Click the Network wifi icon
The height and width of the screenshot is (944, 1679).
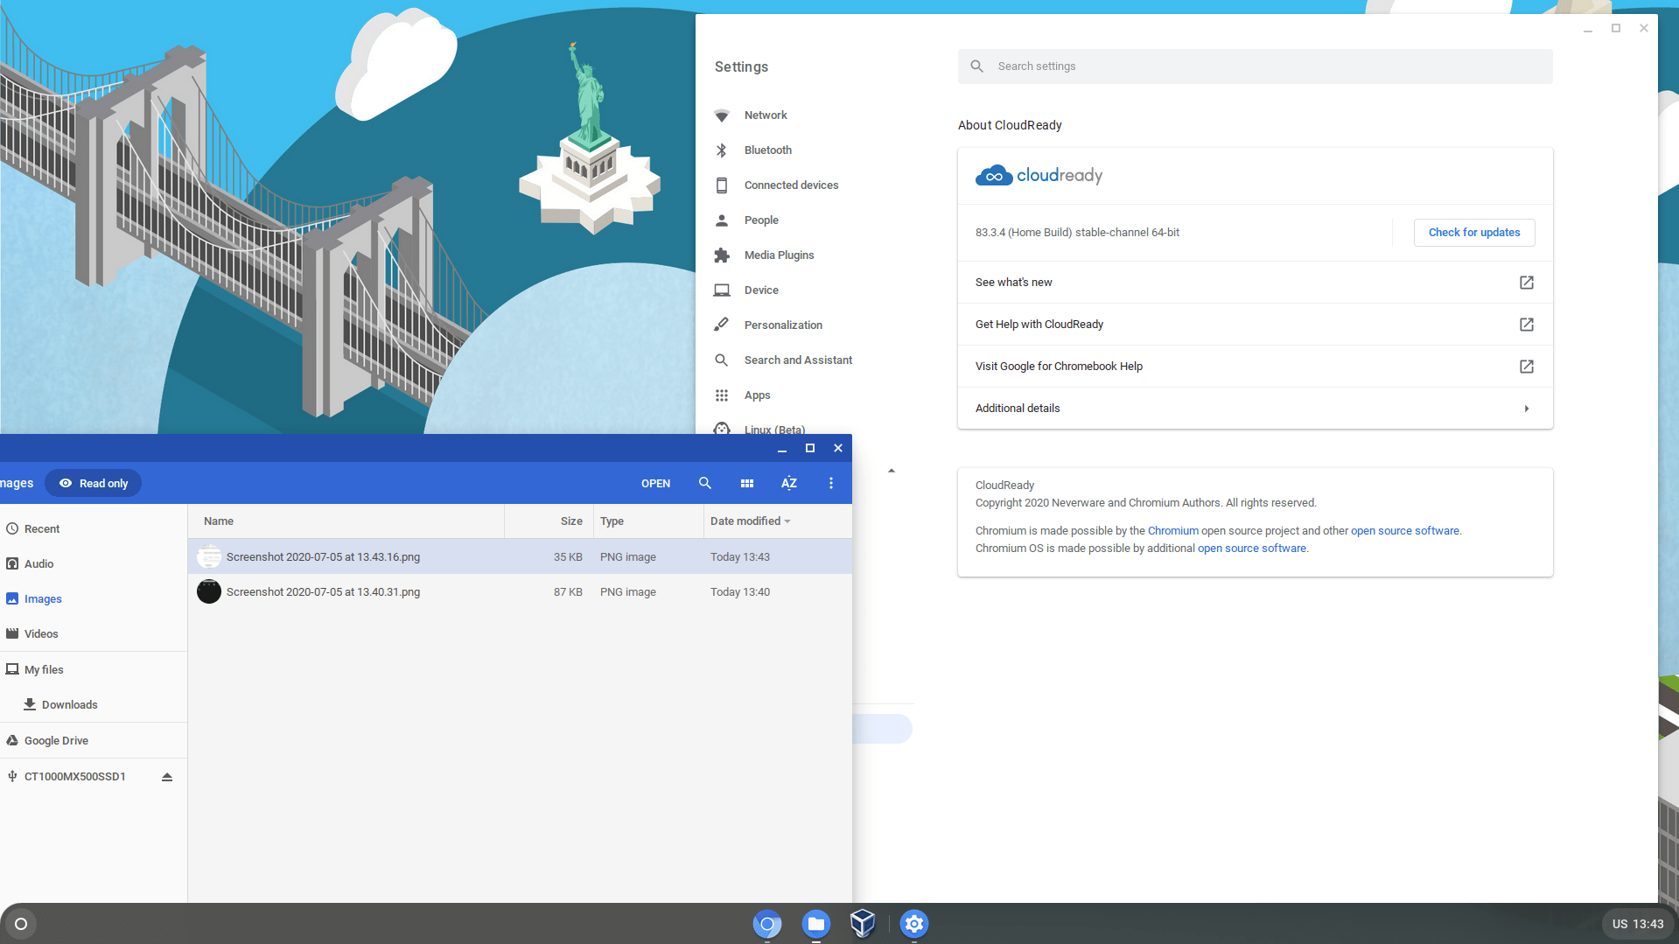722,115
